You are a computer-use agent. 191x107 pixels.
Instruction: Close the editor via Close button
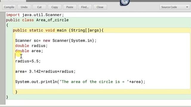(x=100, y=7)
